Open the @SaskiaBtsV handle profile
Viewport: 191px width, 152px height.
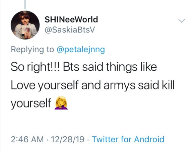pos(70,30)
